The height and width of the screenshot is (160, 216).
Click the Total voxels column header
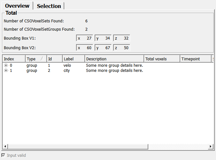tap(161, 59)
